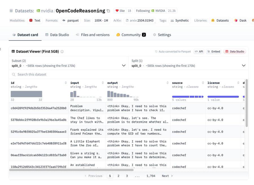Sort by the license column arrows
Screen dimensions: 254x185
pyautogui.click(x=238, y=83)
